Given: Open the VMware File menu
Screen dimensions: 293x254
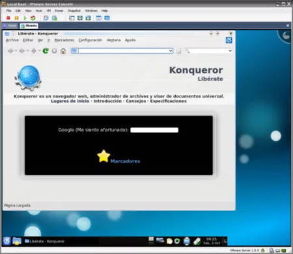Looking at the screenshot, I should [8, 10].
